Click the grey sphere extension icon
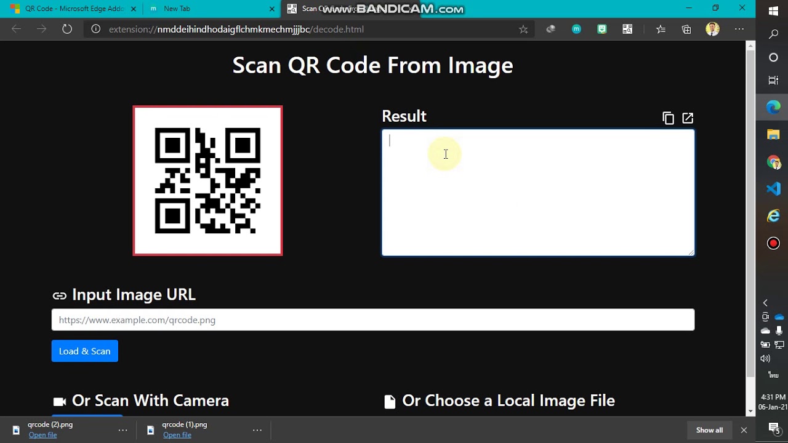The width and height of the screenshot is (788, 443). coord(550,29)
